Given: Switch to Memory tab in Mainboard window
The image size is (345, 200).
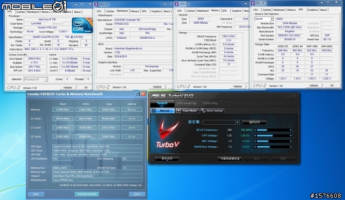Looking at the screenshot, I should pos(135,11).
